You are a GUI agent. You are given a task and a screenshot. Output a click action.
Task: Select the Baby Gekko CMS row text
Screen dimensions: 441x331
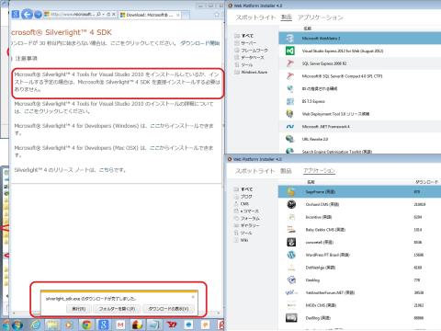[325, 230]
